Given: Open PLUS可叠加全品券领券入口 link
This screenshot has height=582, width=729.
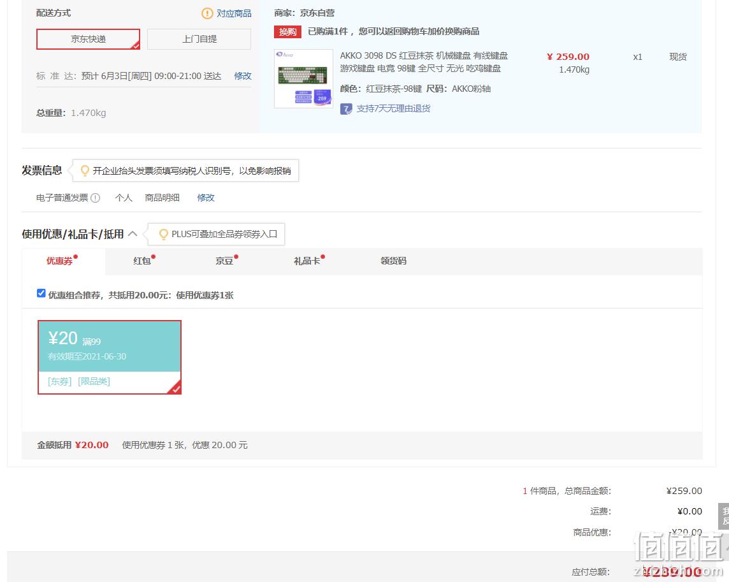Looking at the screenshot, I should tap(224, 234).
